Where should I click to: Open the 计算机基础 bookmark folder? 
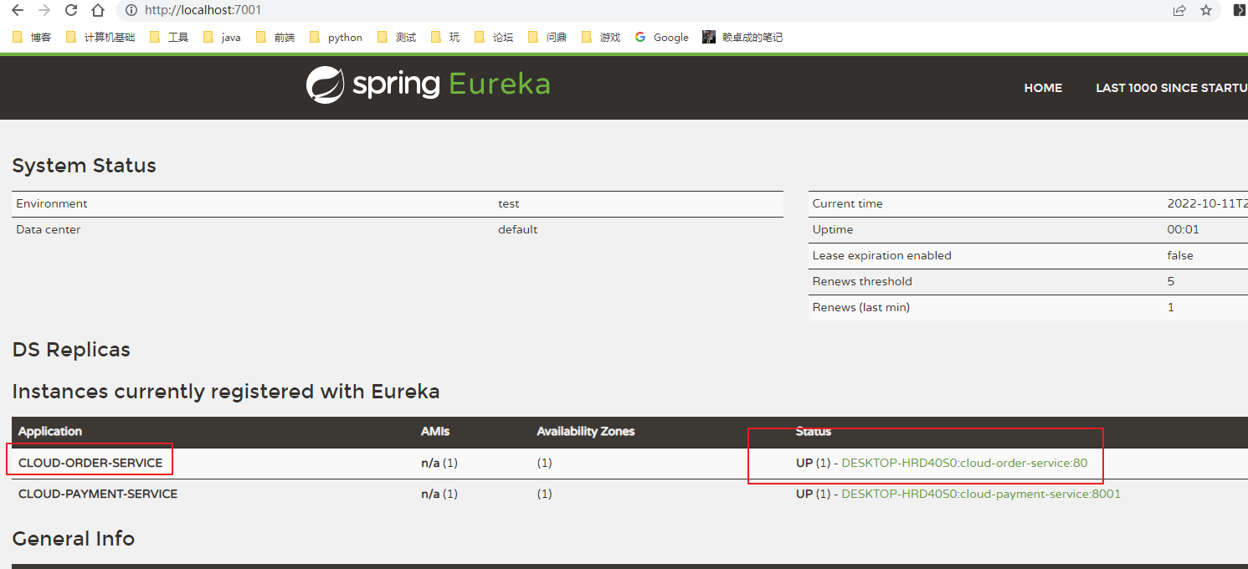pos(100,37)
